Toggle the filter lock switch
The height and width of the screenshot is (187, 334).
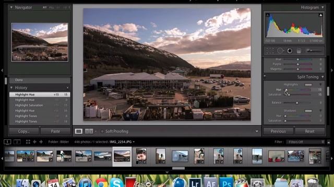pyautogui.click(x=328, y=142)
